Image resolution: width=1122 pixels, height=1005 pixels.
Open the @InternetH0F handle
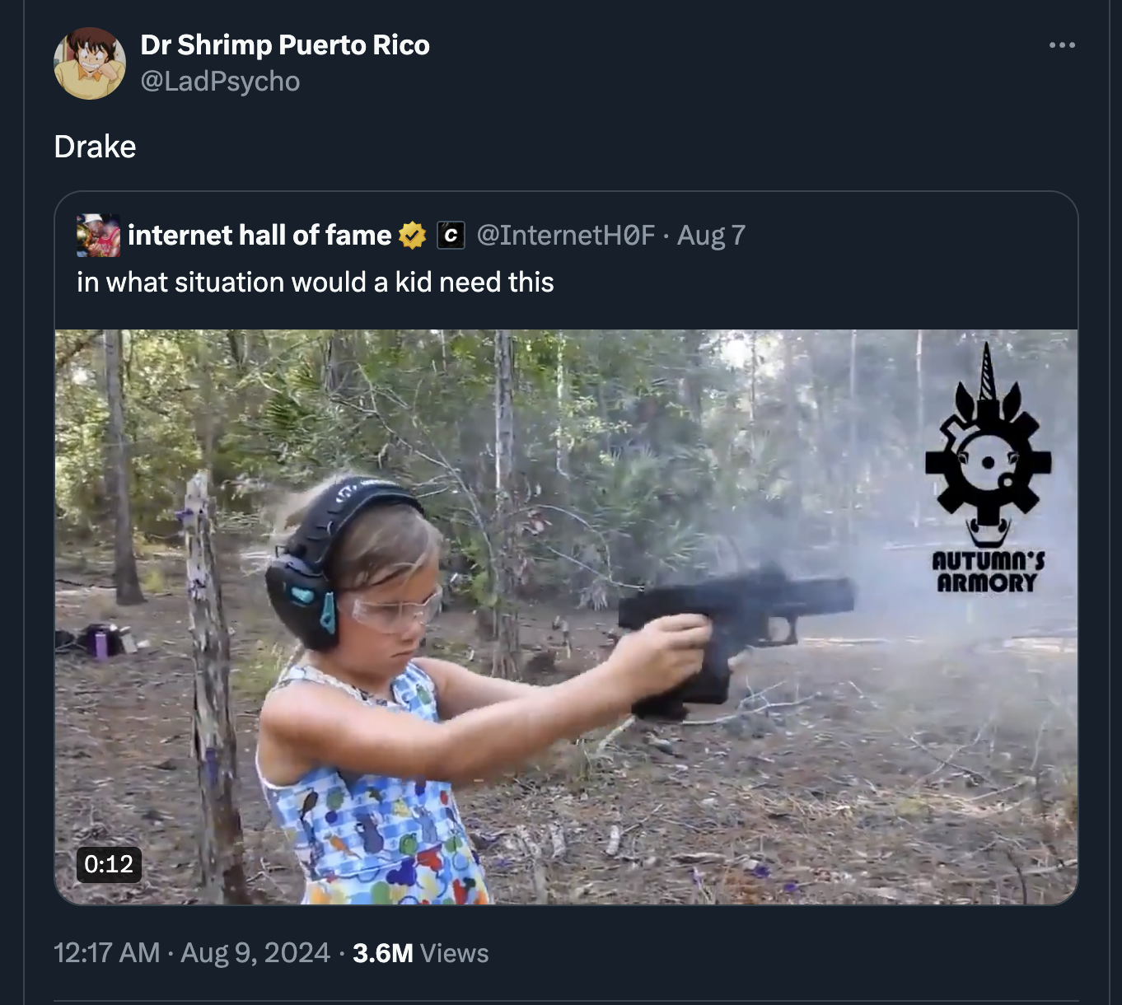566,236
